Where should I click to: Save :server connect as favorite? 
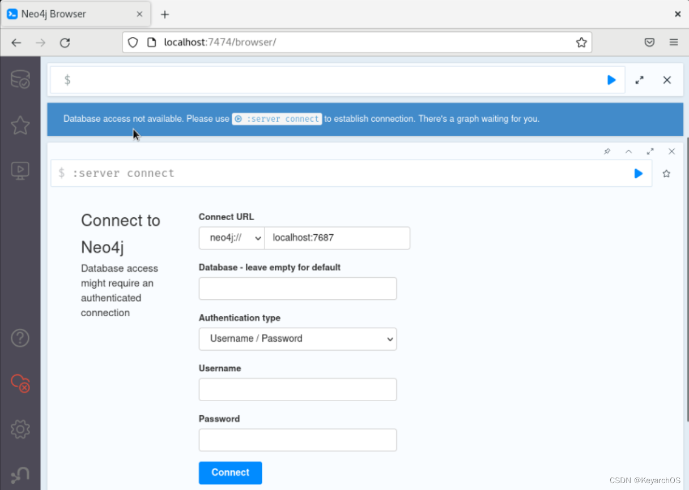[666, 174]
